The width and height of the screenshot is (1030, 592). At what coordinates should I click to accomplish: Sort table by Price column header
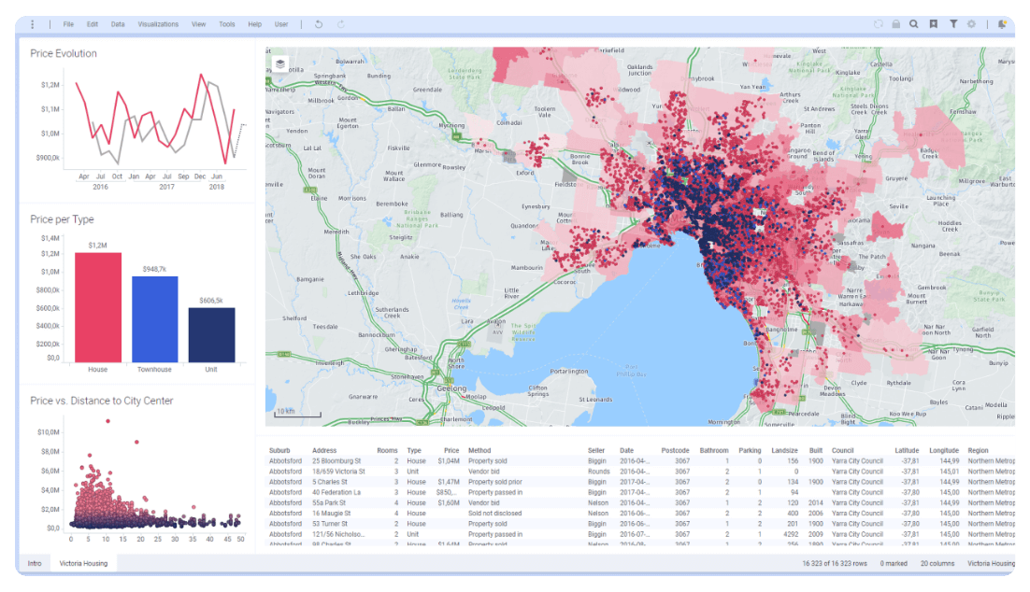451,450
